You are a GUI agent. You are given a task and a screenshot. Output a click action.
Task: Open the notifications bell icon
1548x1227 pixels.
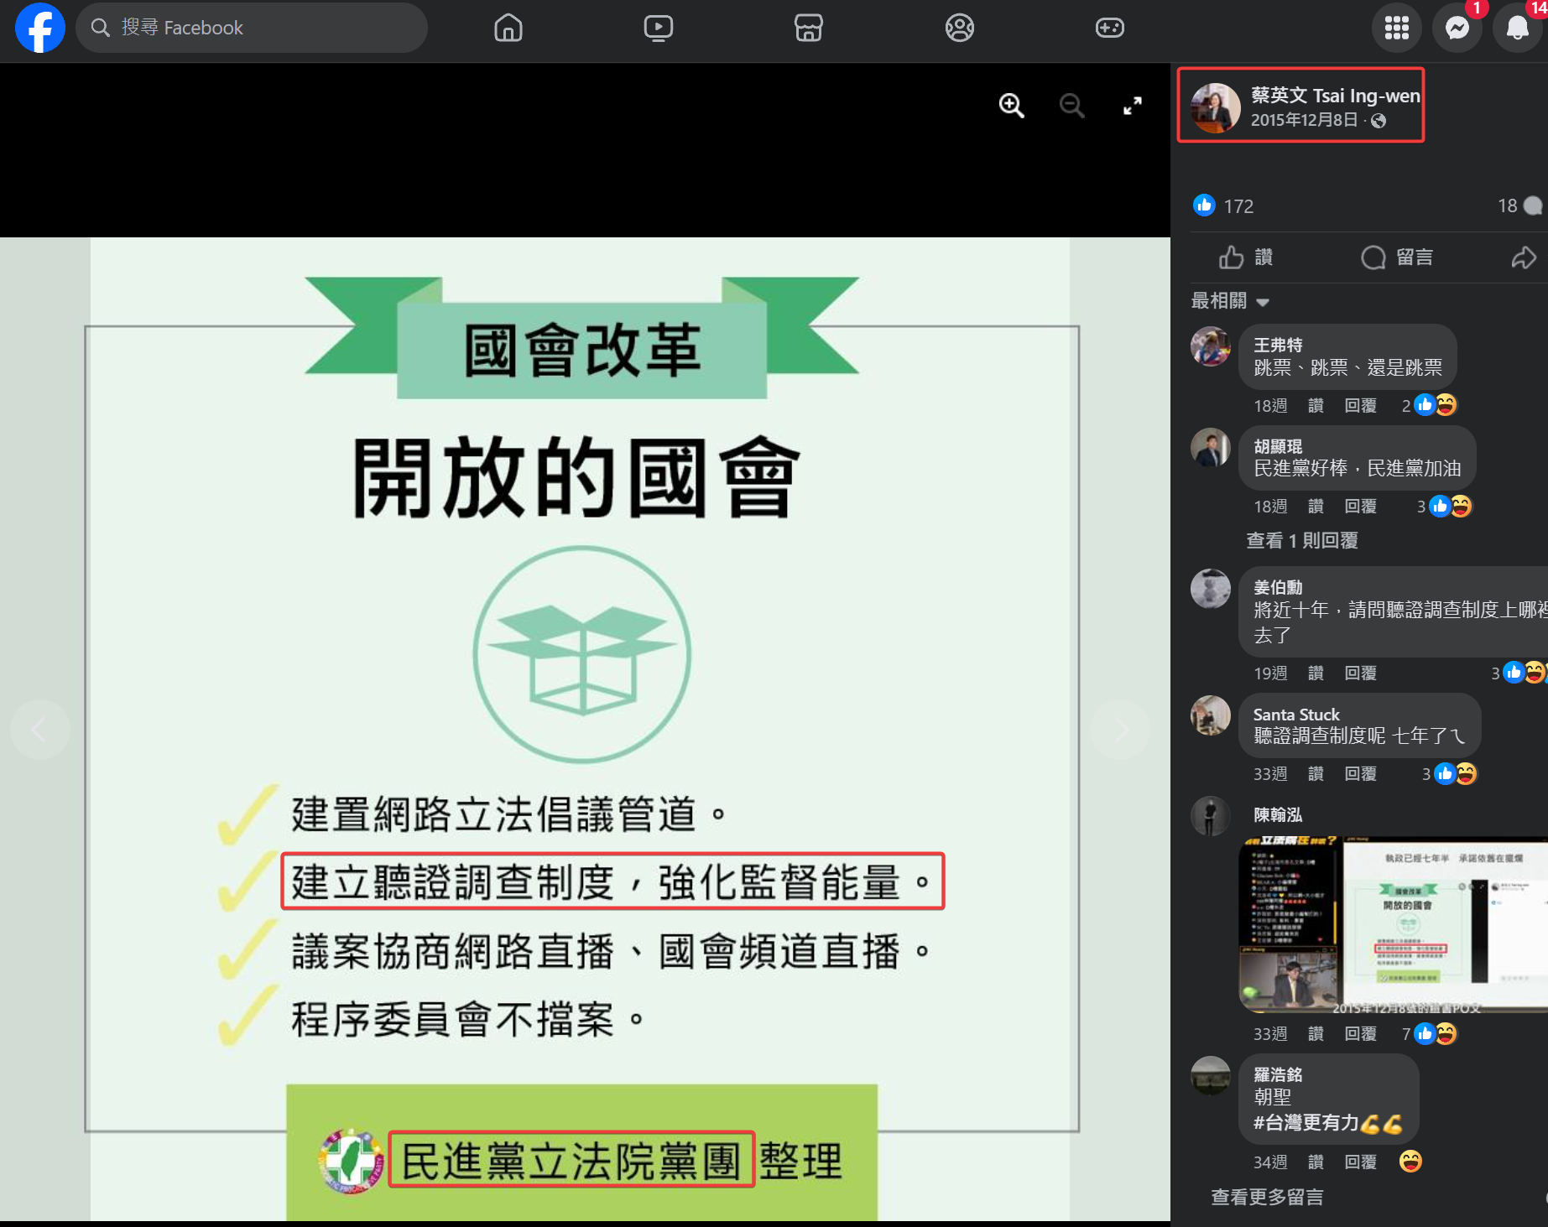pyautogui.click(x=1518, y=28)
